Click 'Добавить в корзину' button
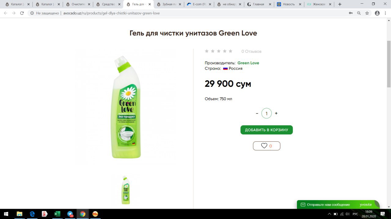391x219 pixels. click(267, 130)
